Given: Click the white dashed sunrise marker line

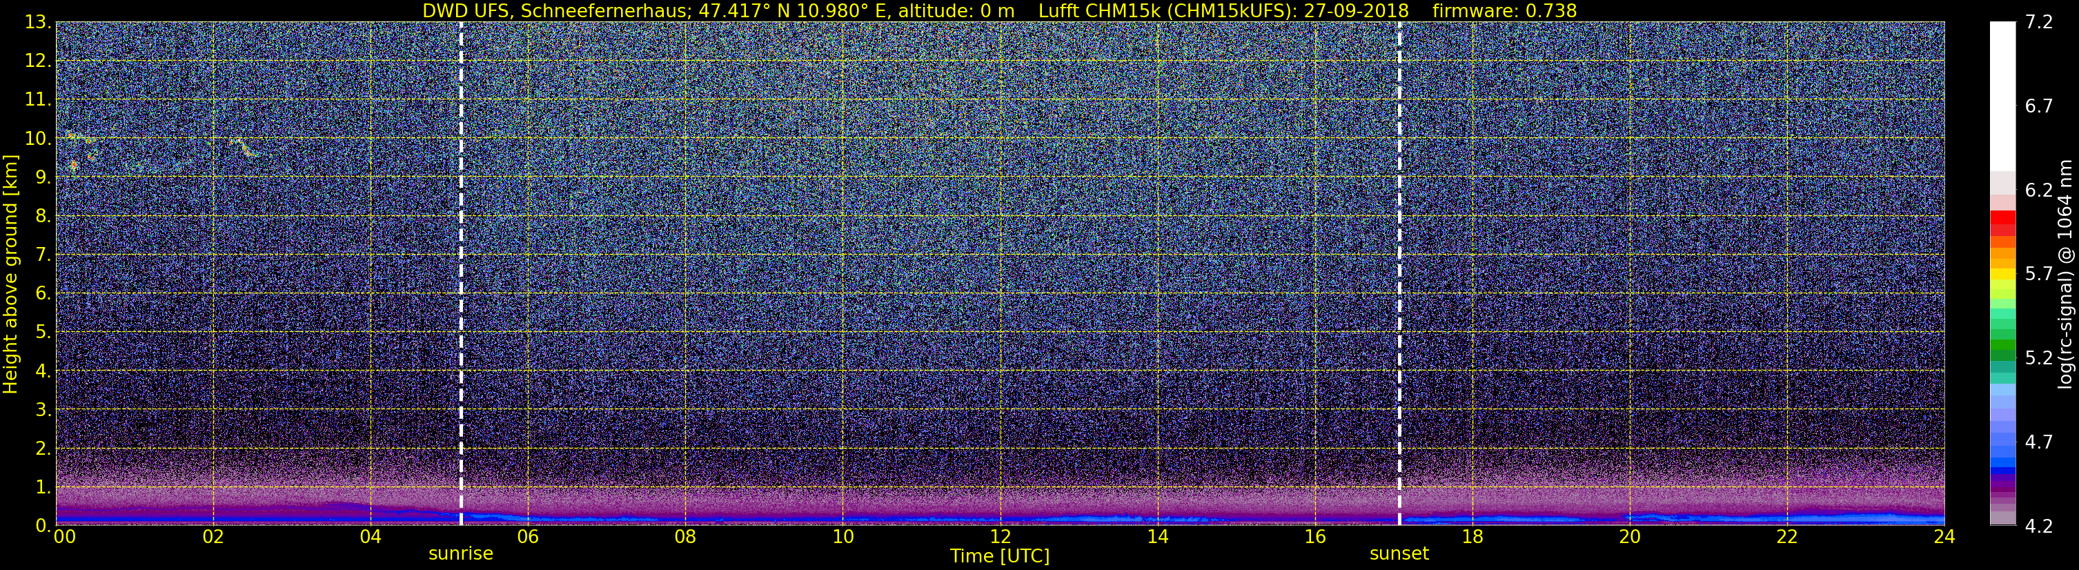Looking at the screenshot, I should [x=461, y=273].
